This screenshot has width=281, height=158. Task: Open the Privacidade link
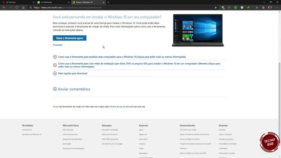tap(58, 45)
